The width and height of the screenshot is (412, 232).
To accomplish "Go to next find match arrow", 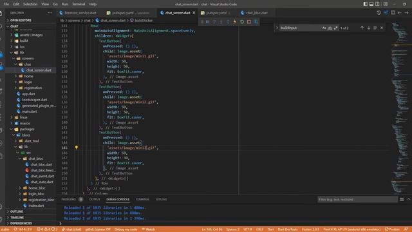I will point(369,28).
